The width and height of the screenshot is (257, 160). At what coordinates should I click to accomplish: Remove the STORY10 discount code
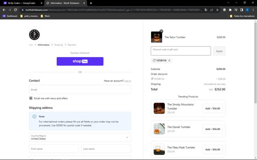(169, 60)
